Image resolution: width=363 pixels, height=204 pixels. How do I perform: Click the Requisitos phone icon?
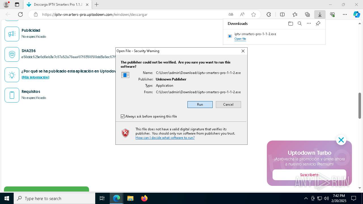tap(12, 95)
